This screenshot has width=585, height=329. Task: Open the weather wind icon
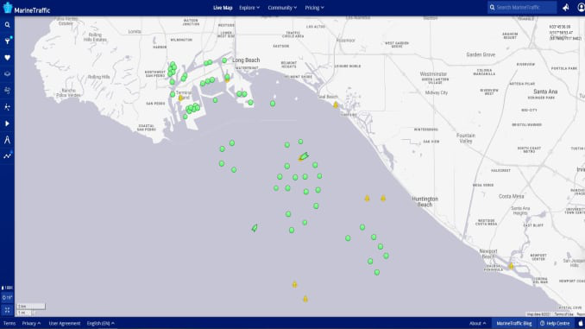(x=7, y=91)
